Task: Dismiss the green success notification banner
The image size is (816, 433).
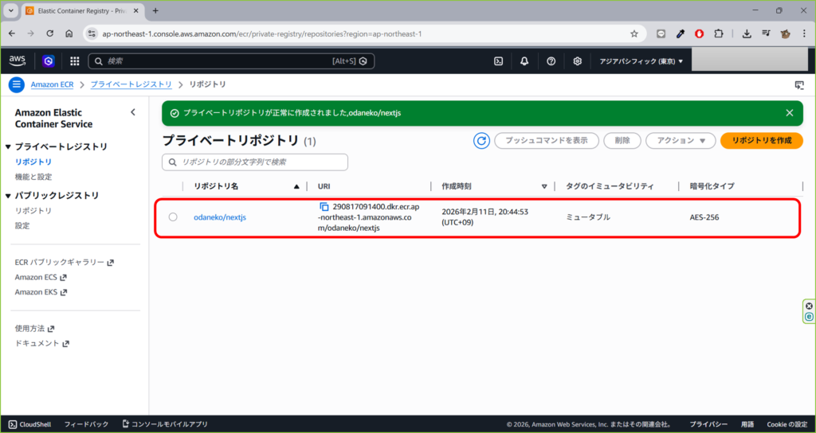Action: [x=790, y=113]
